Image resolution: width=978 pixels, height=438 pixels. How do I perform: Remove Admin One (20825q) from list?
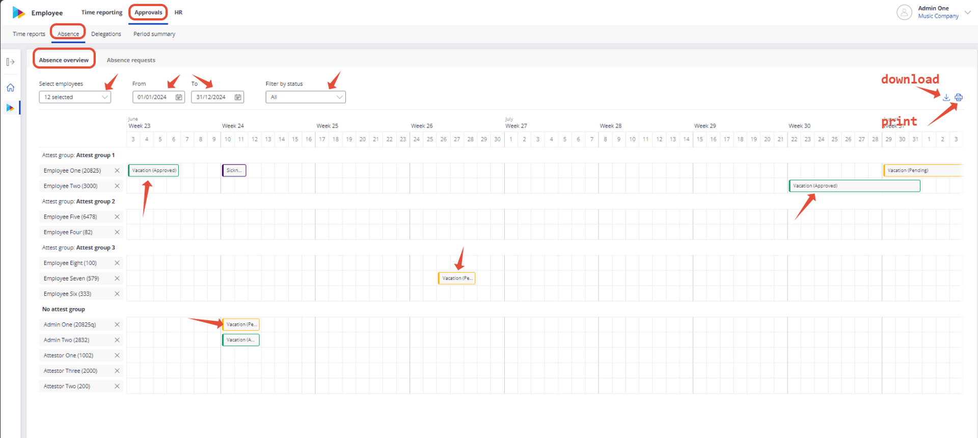coord(117,325)
